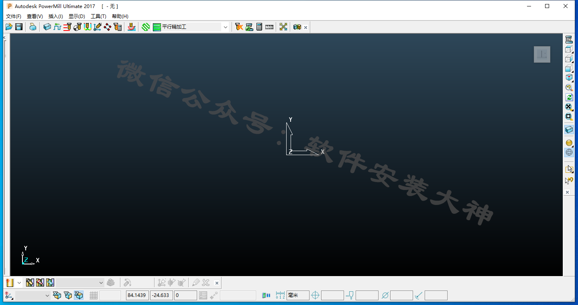This screenshot has width=578, height=305.
Task: Toggle the Block display icon
Action: tap(569, 130)
